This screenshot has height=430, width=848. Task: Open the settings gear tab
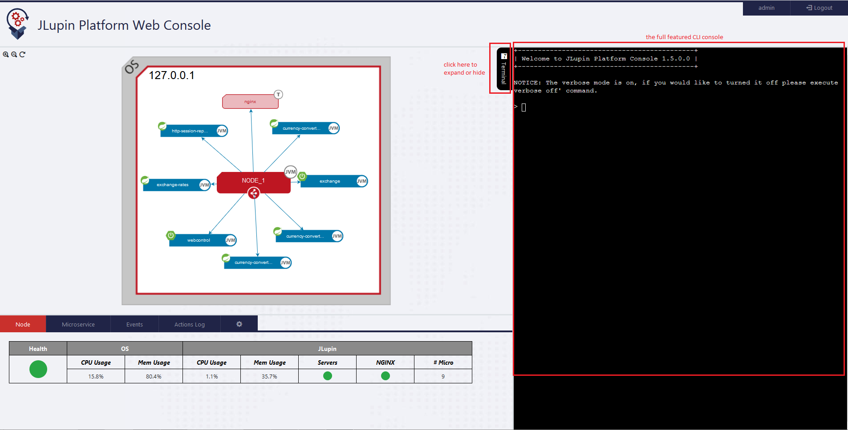[239, 324]
